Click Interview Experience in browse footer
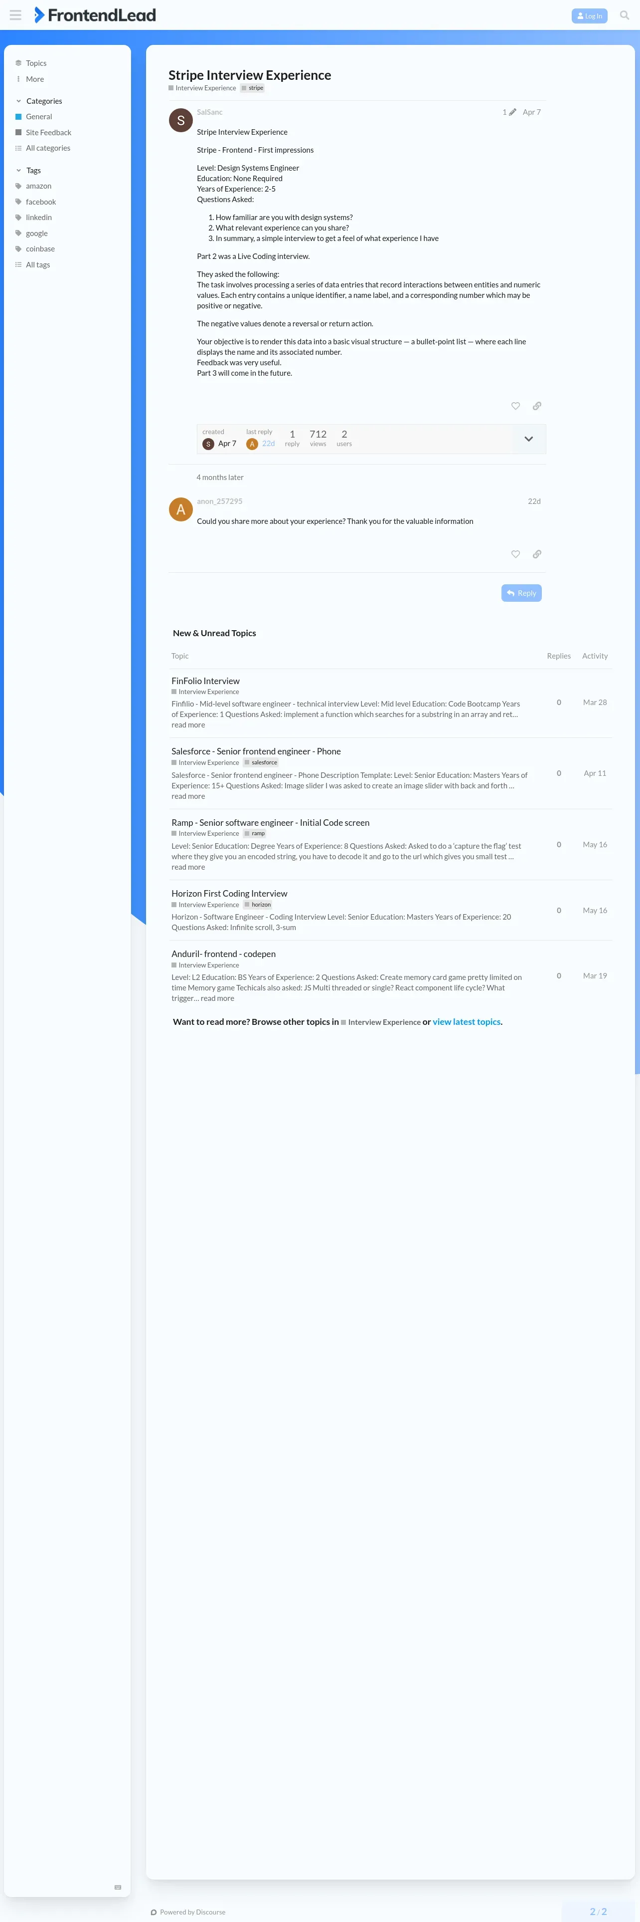Viewport: 640px width, 1922px height. 381,1022
